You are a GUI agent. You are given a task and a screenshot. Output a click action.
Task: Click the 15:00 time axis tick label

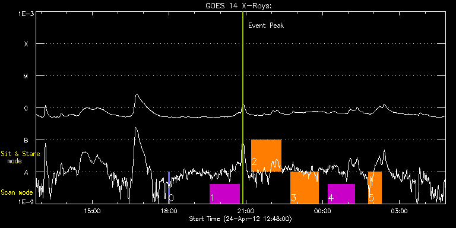pyautogui.click(x=93, y=211)
